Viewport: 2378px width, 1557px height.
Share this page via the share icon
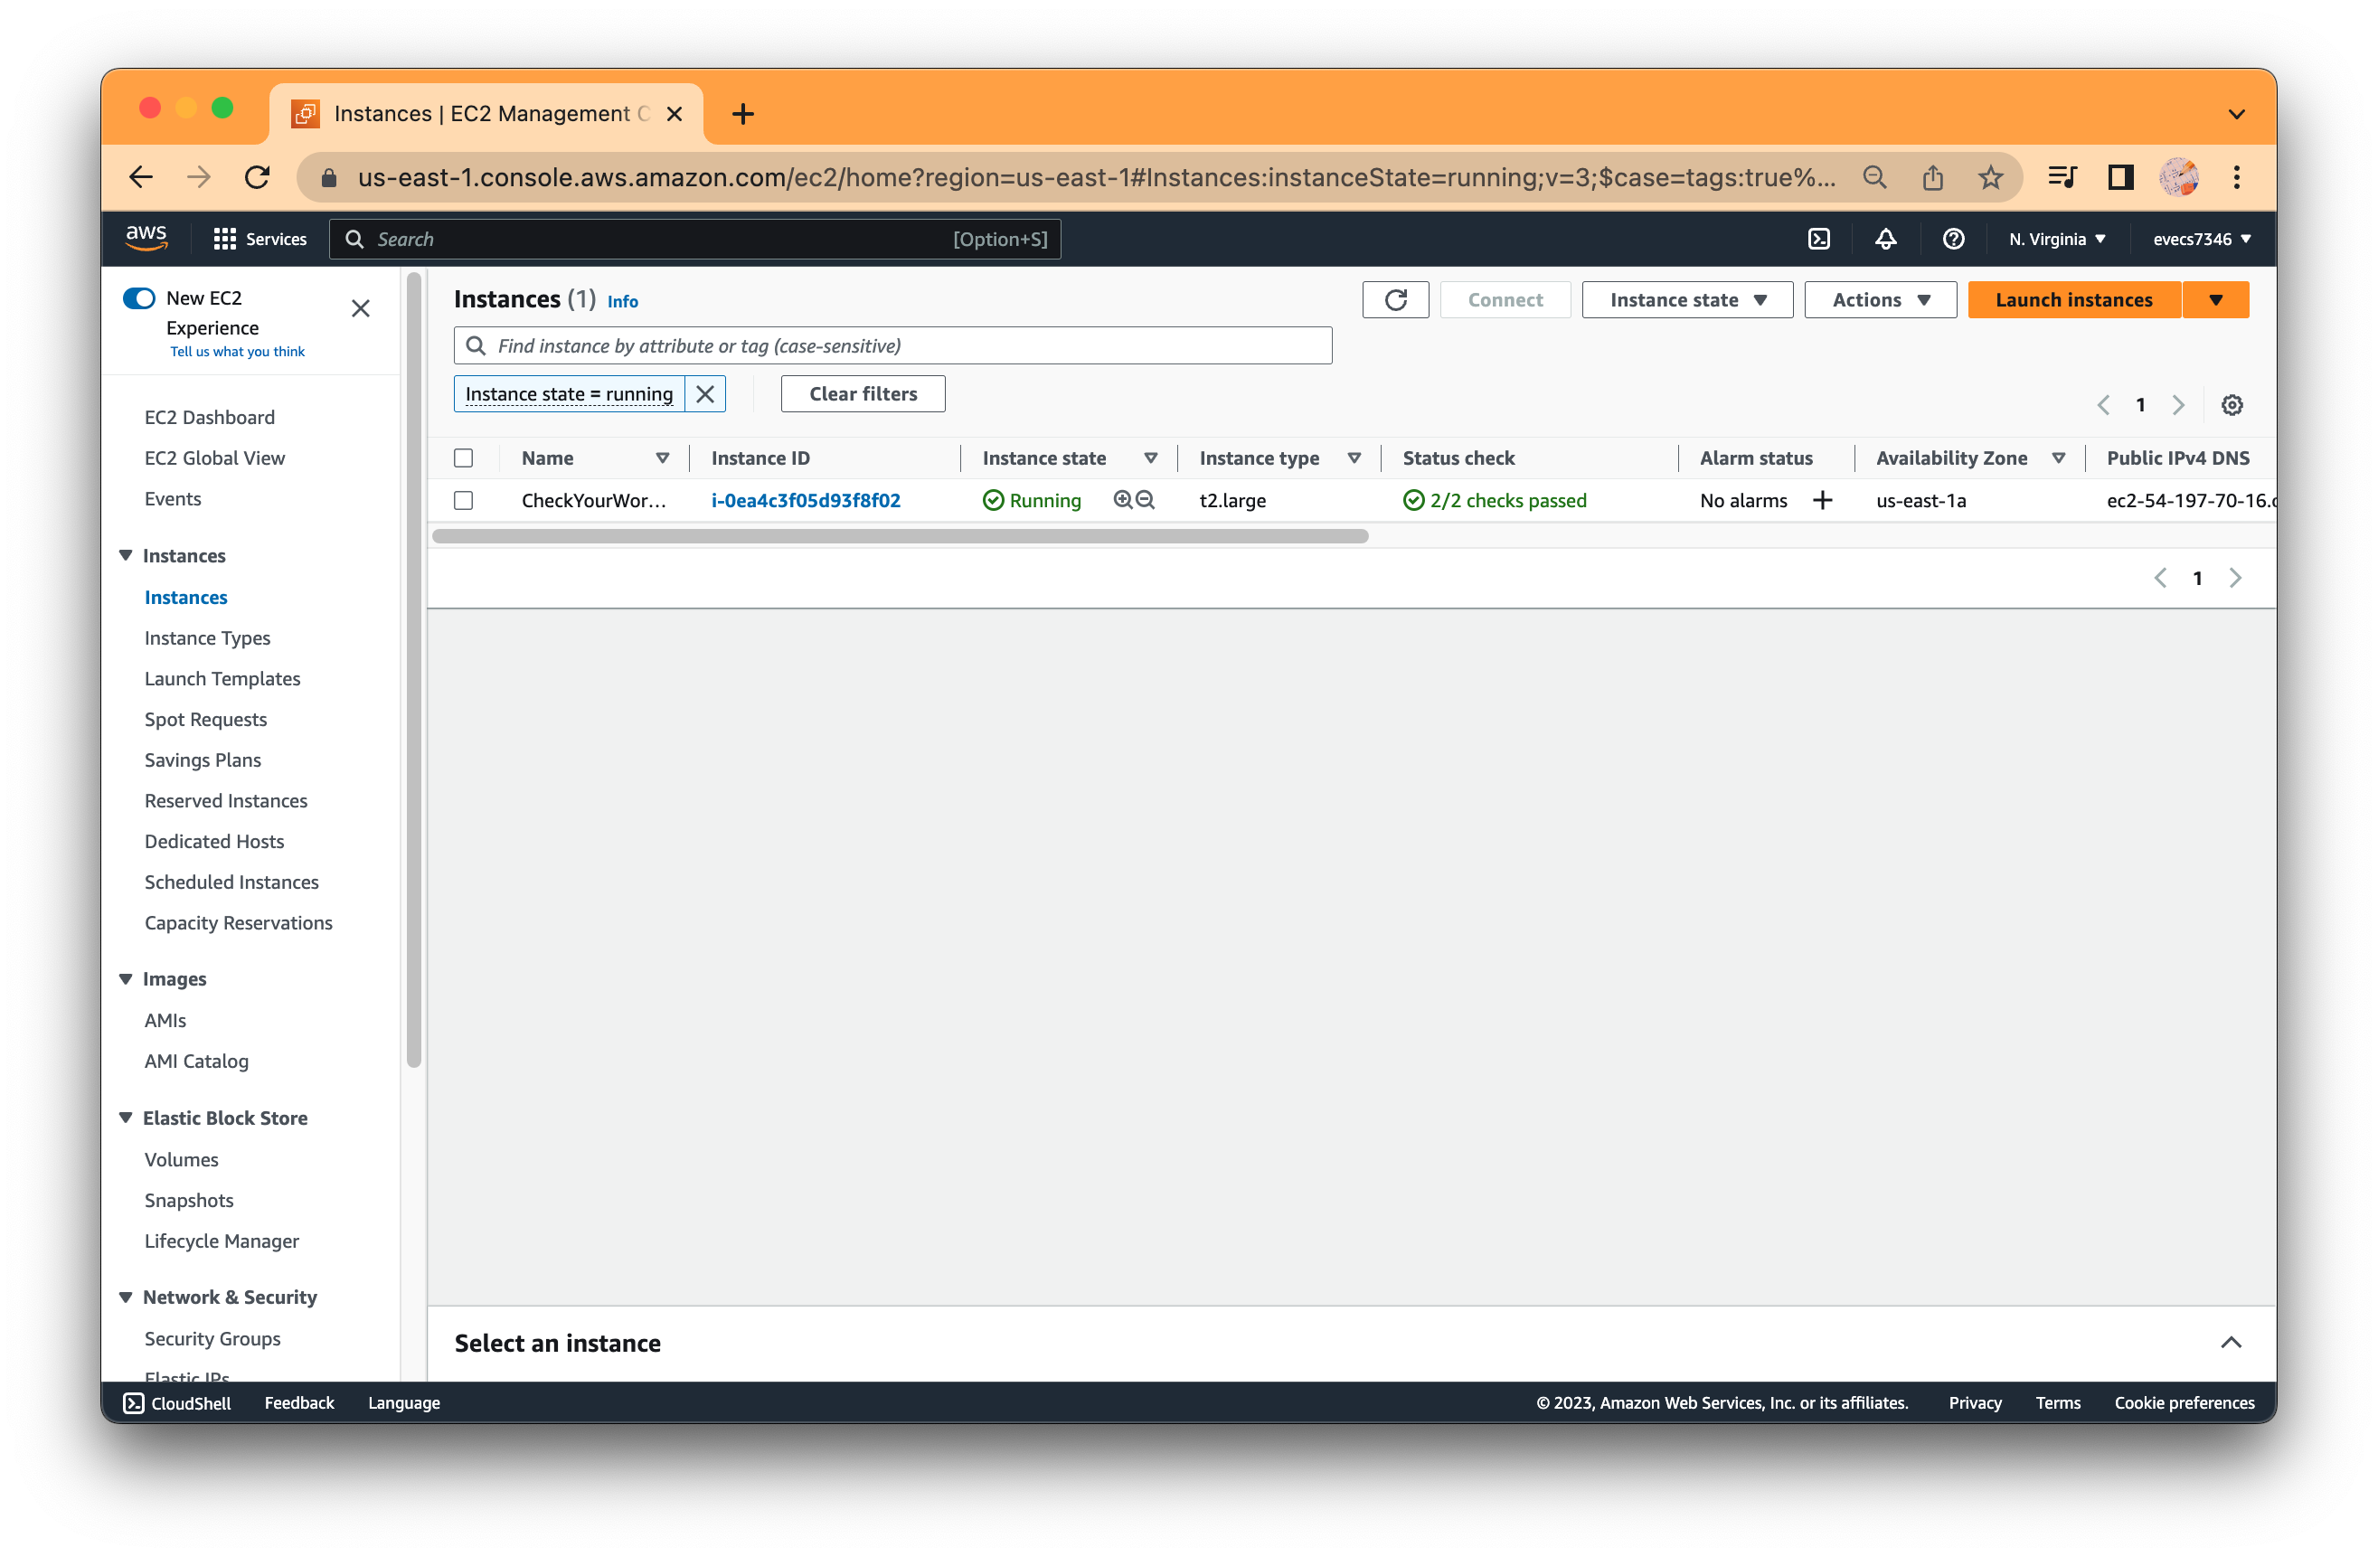[1932, 178]
